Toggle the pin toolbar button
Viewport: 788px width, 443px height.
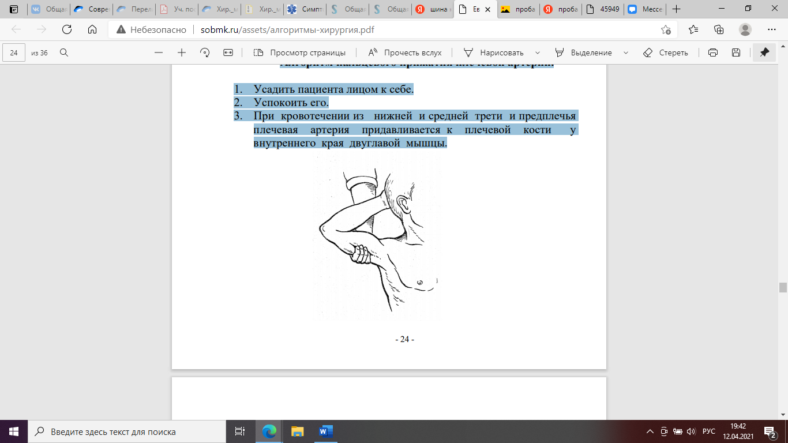(764, 52)
